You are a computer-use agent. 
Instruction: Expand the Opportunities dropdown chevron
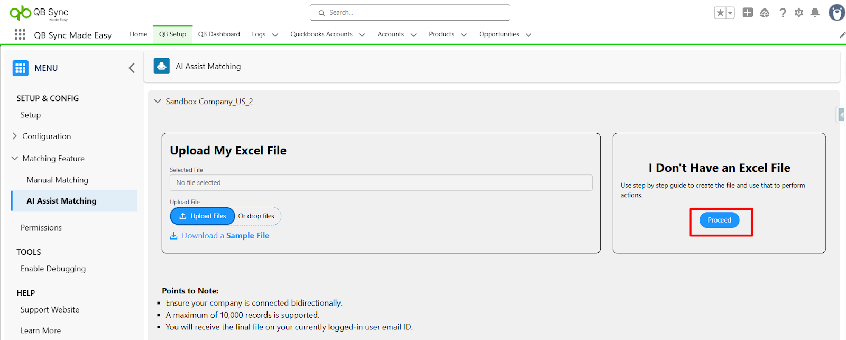(x=528, y=35)
